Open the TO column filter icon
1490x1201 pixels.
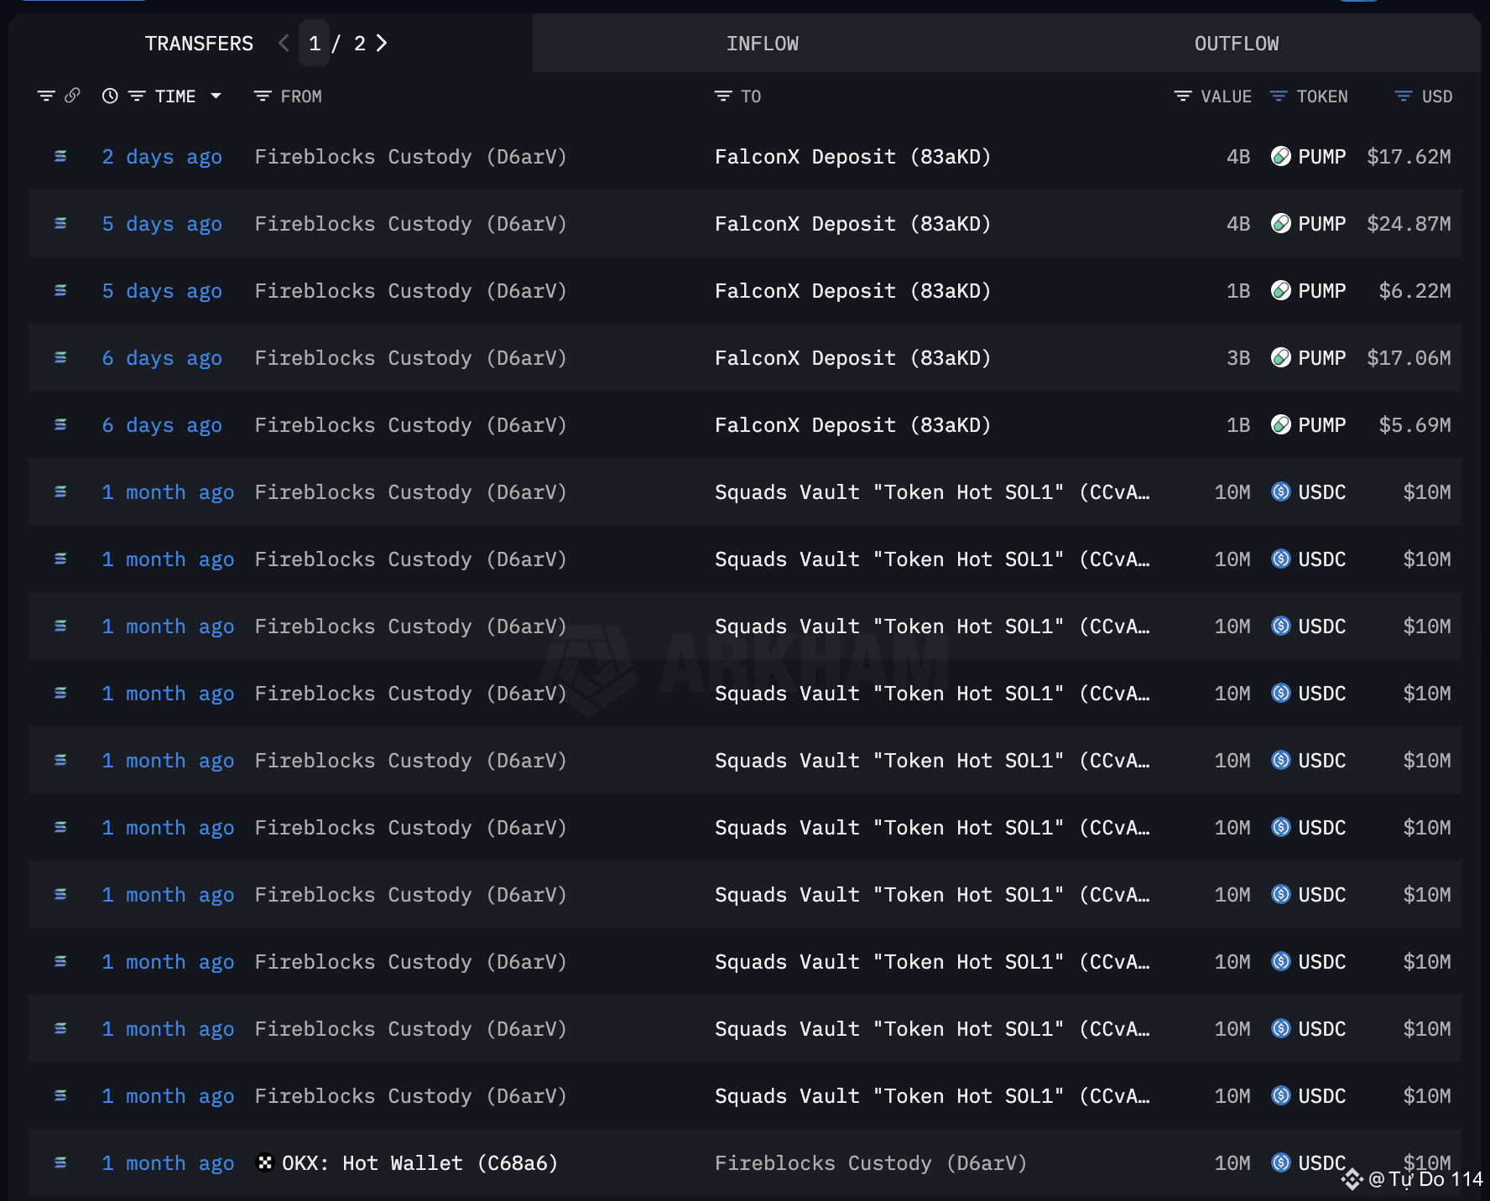point(723,96)
